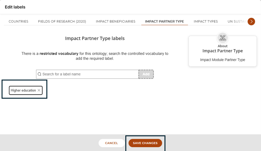This screenshot has height=151, width=261.
Task: Select the Impact Beneficiaries tab
Action: point(116,22)
